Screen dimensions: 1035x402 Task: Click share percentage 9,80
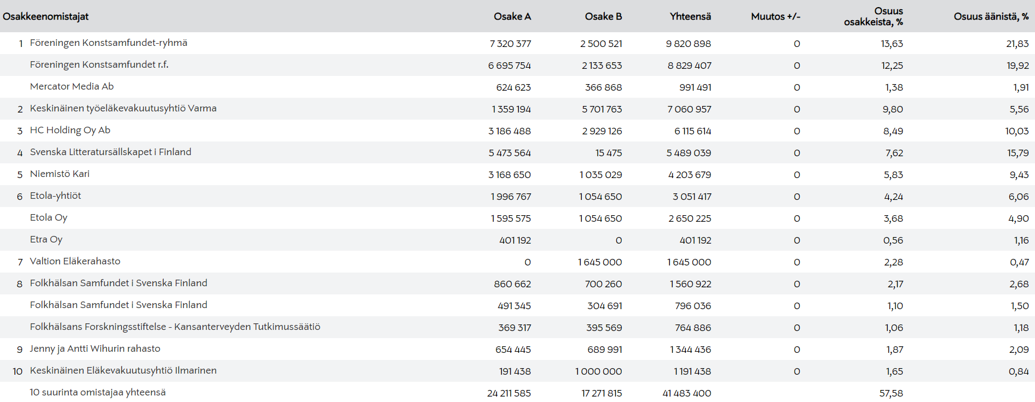click(893, 109)
